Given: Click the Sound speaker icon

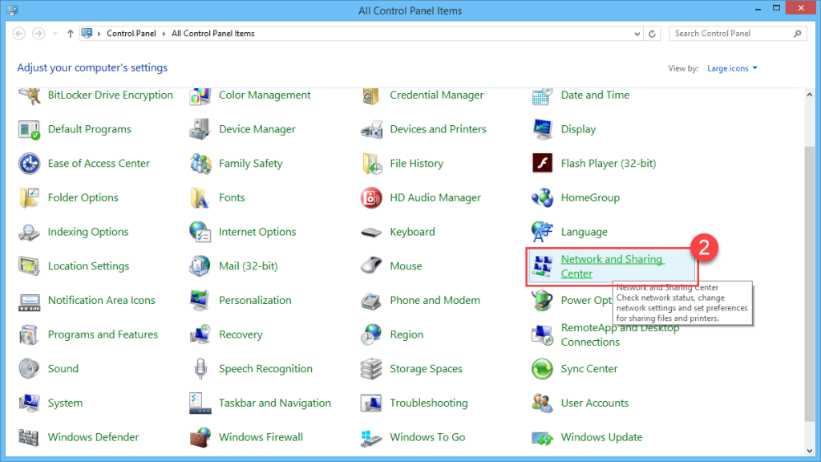Looking at the screenshot, I should point(30,369).
